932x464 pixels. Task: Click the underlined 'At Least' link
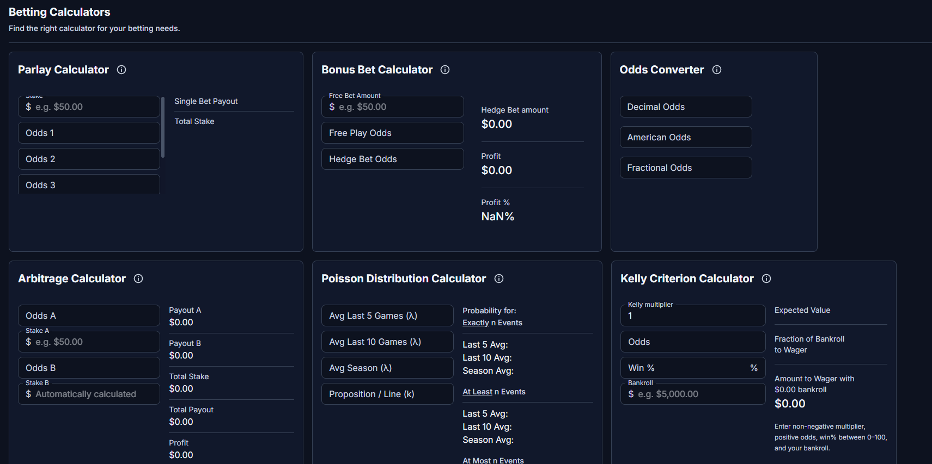477,392
